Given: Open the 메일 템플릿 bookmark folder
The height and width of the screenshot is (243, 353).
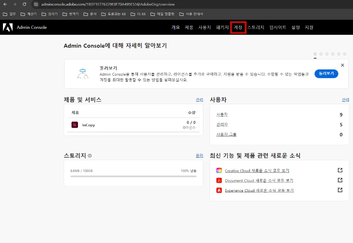Looking at the screenshot, I should pyautogui.click(x=163, y=14).
